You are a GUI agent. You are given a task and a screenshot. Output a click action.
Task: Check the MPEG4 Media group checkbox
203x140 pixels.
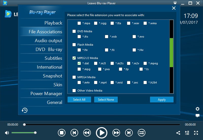(x=74, y=77)
